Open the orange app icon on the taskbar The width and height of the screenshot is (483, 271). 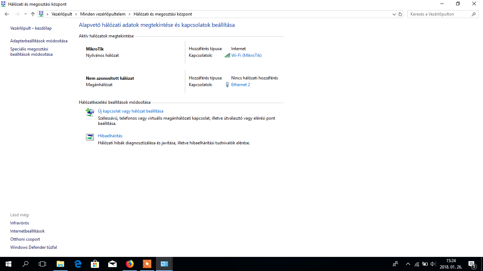point(147,264)
